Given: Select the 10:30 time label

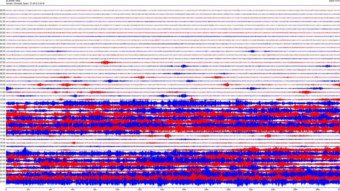Looking at the screenshot, I should tap(2, 88).
